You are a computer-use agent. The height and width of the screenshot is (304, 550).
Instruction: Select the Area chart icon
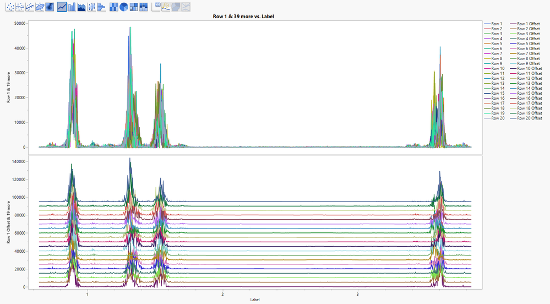pyautogui.click(x=81, y=7)
